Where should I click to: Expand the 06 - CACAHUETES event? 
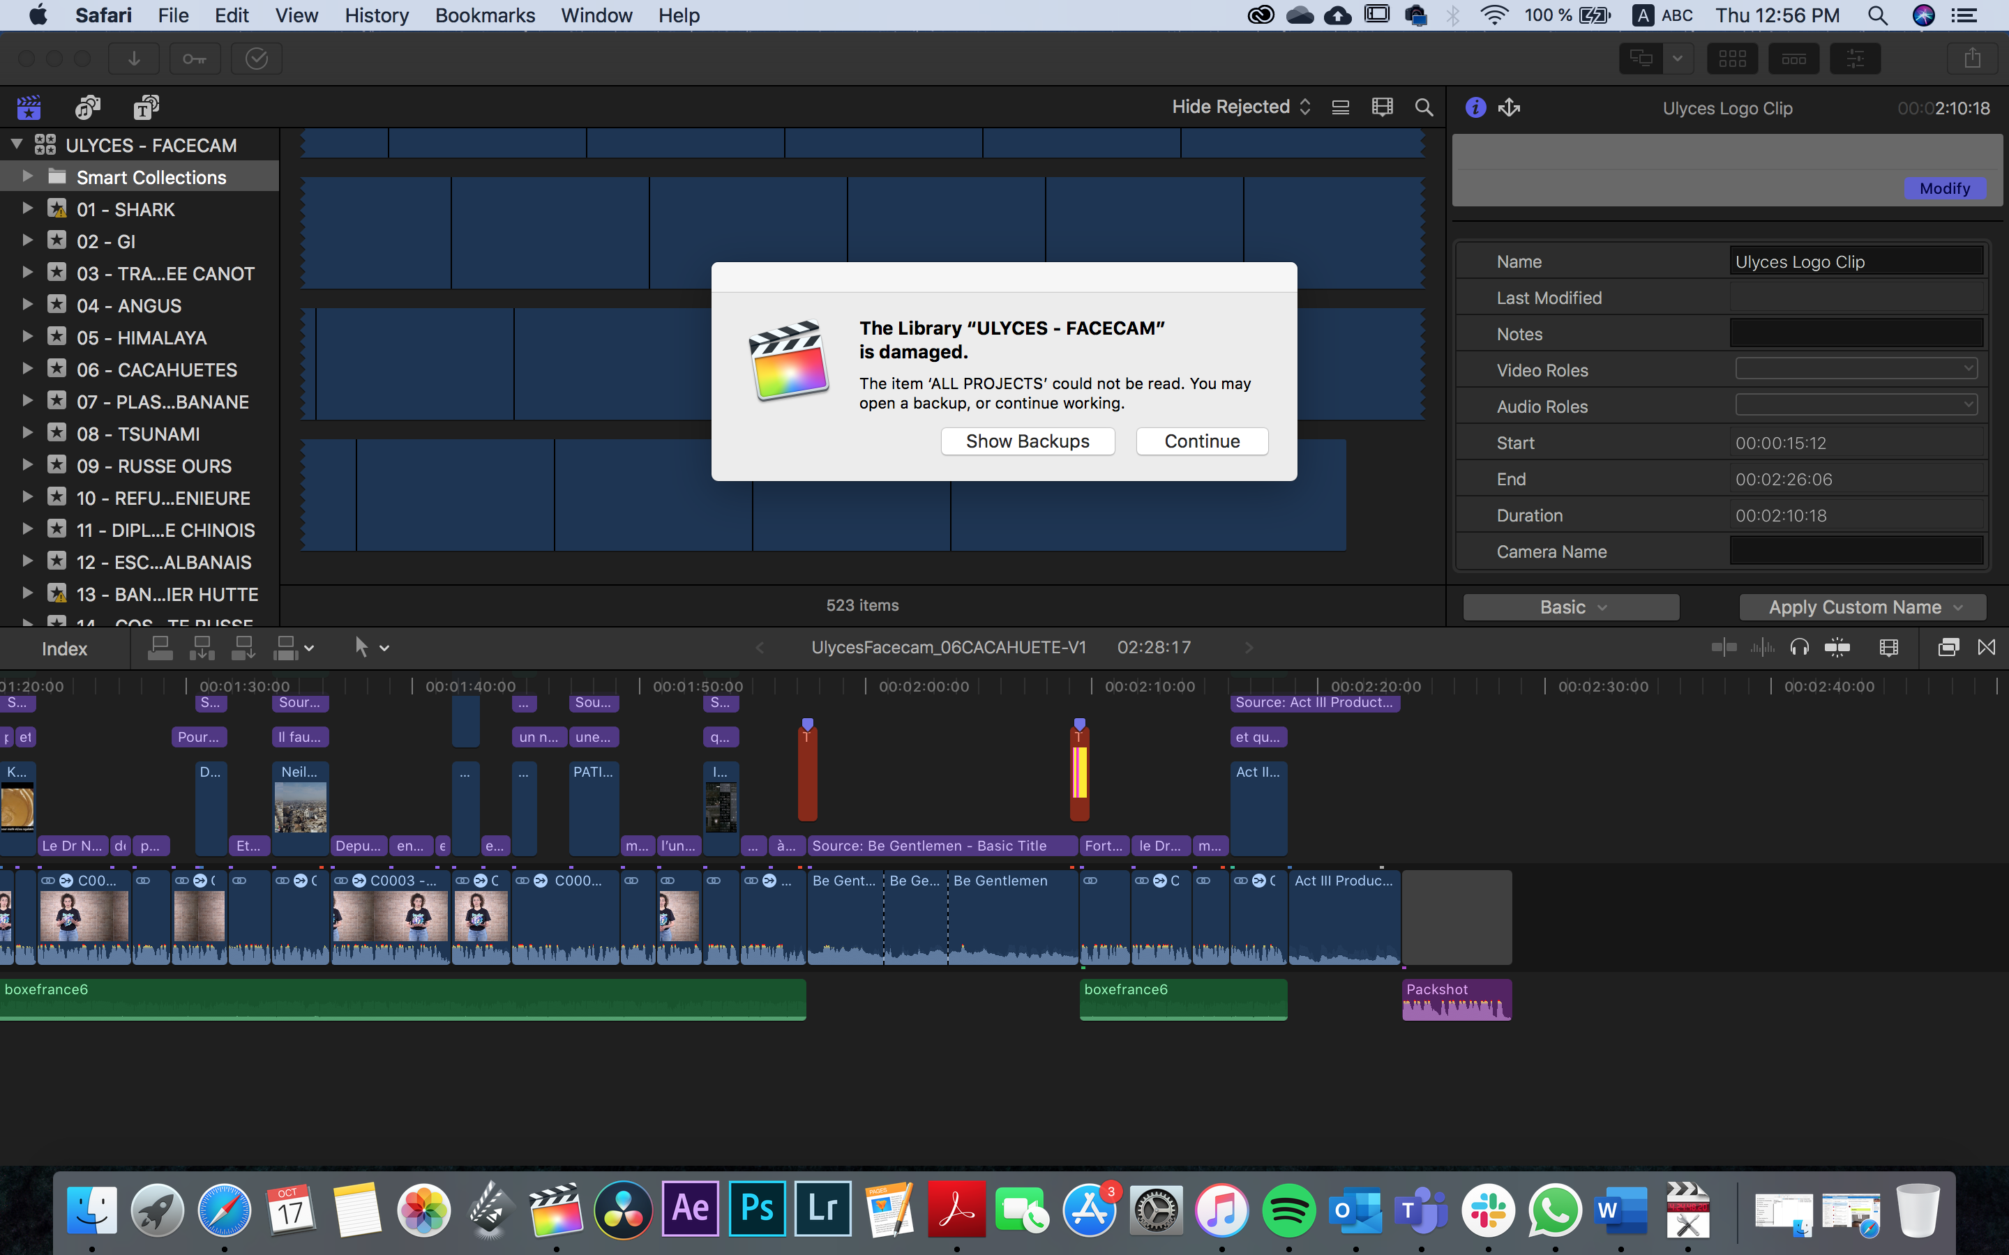[27, 370]
